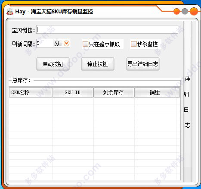Screen dimensions: 201x189
Task: Click the 剩余库存 column header
Action: [114, 92]
